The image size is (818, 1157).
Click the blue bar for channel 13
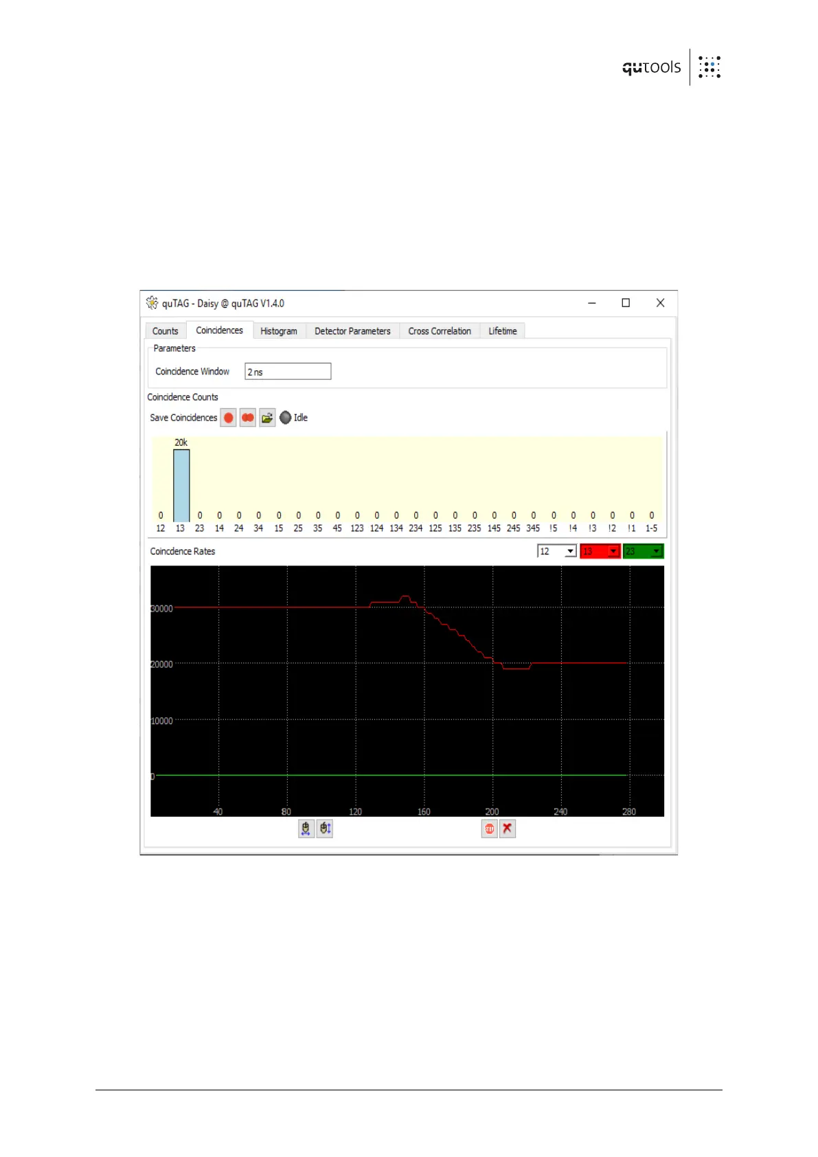point(181,486)
